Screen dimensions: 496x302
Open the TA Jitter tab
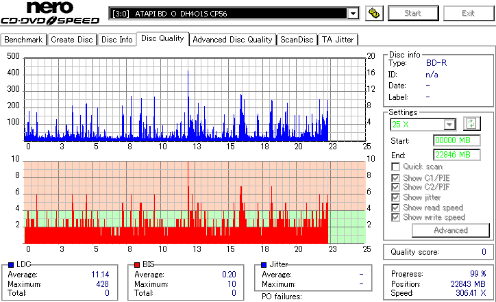click(338, 40)
